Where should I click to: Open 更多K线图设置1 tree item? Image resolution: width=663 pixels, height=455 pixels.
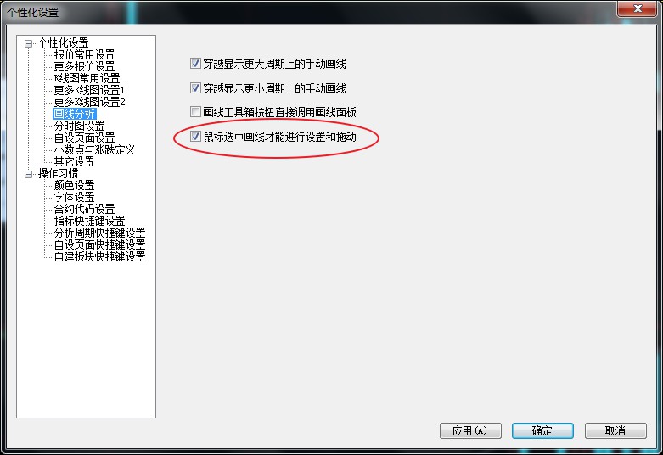pos(89,90)
